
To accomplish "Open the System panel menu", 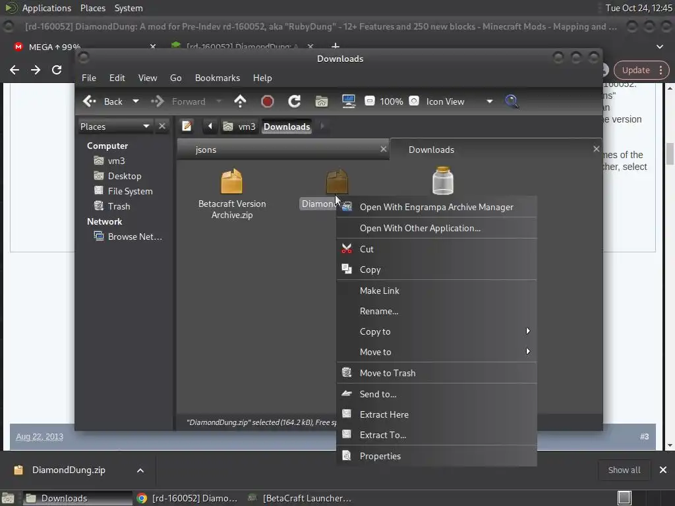I will click(129, 8).
